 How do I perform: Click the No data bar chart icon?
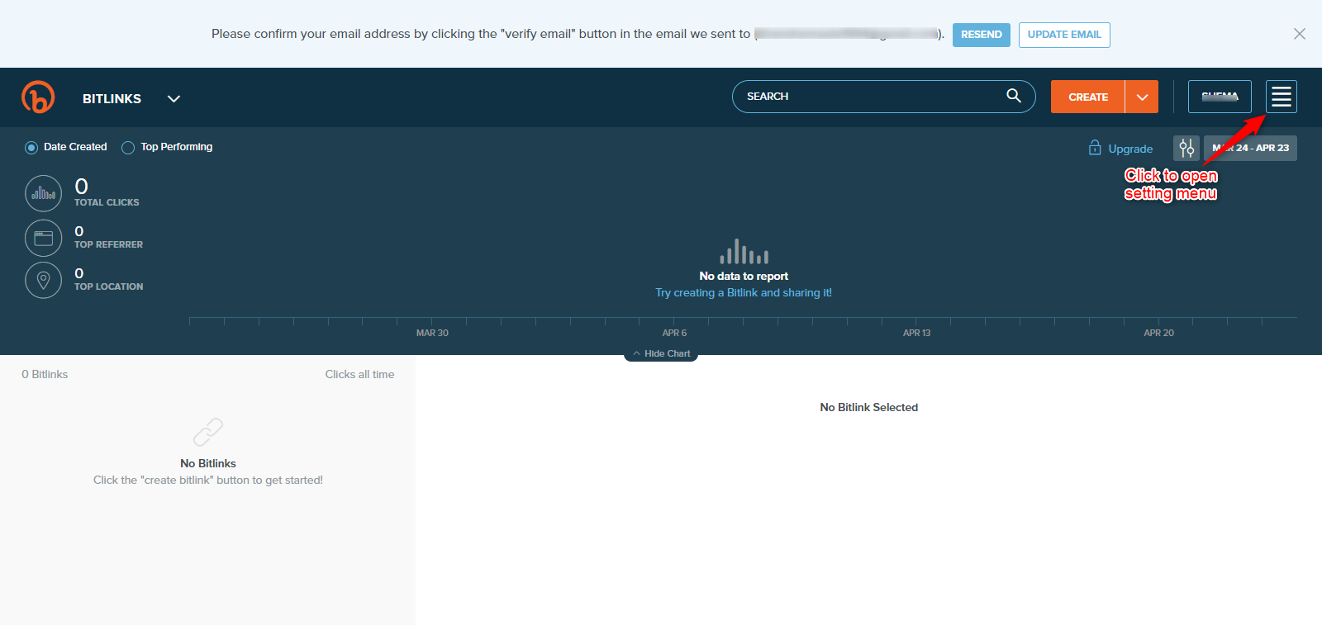coord(744,252)
